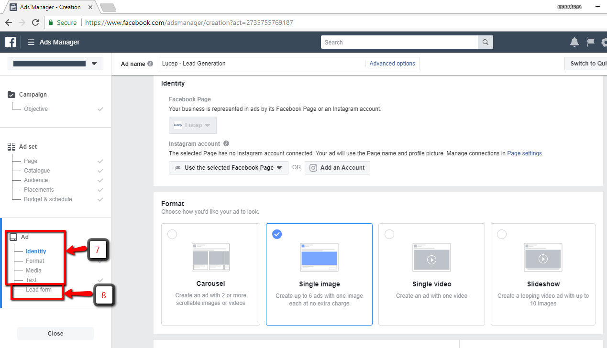Image resolution: width=607 pixels, height=348 pixels.
Task: Click the Close button in sidebar
Action: pos(55,334)
